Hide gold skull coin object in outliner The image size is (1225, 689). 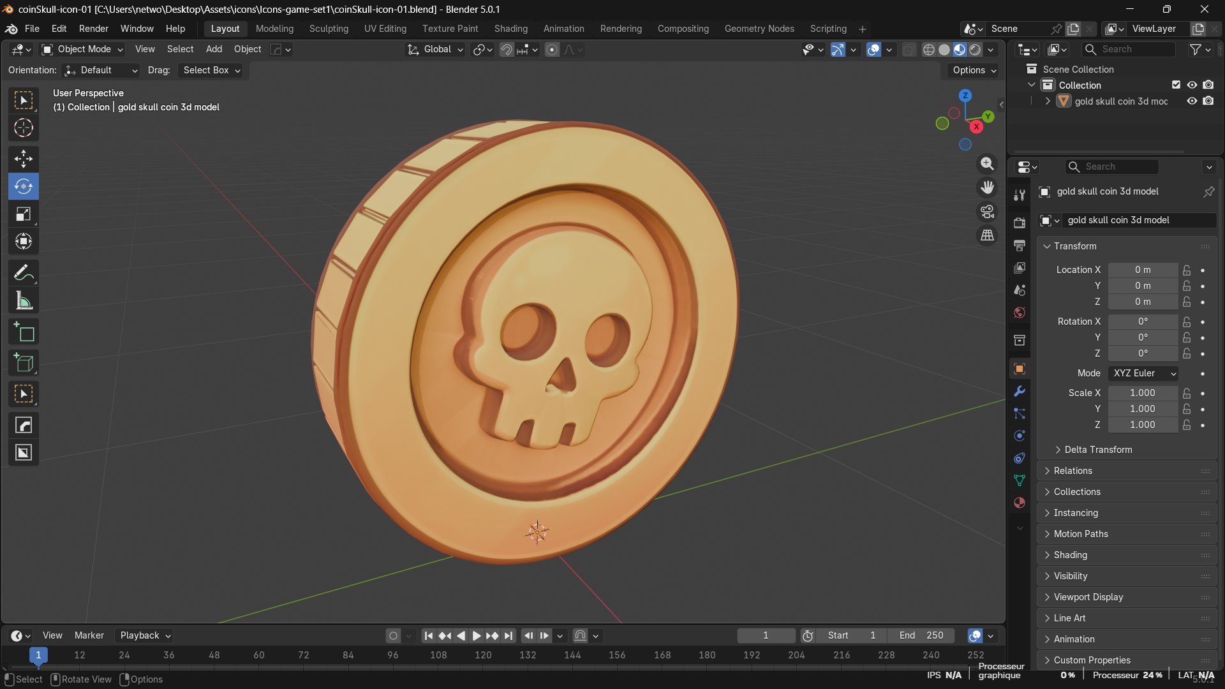(1191, 101)
